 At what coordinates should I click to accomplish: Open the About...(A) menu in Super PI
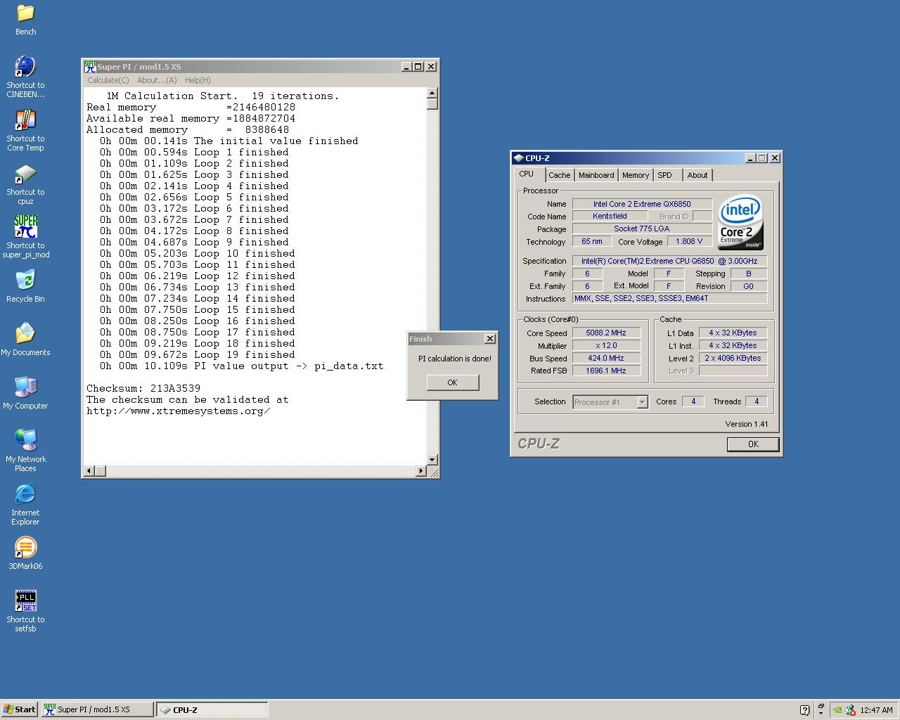(157, 80)
